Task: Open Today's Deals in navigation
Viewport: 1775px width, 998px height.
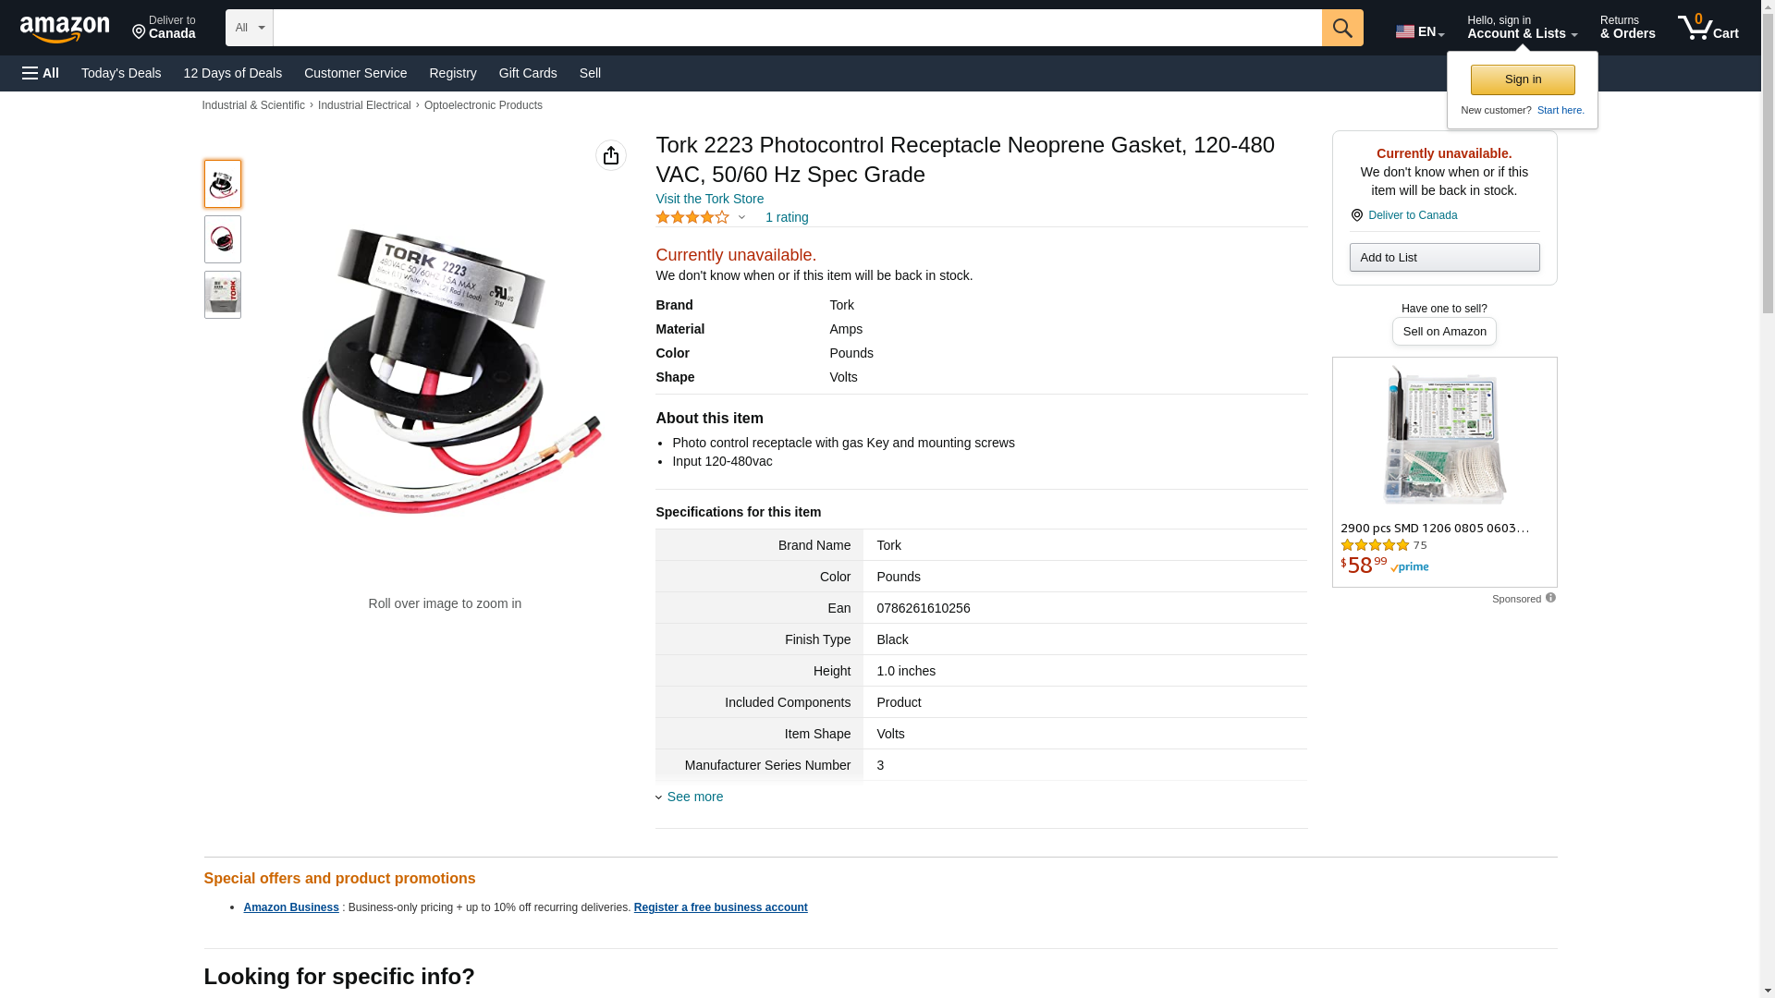Action: coord(121,73)
